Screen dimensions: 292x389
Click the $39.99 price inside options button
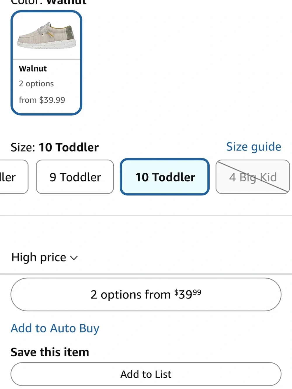click(x=188, y=294)
